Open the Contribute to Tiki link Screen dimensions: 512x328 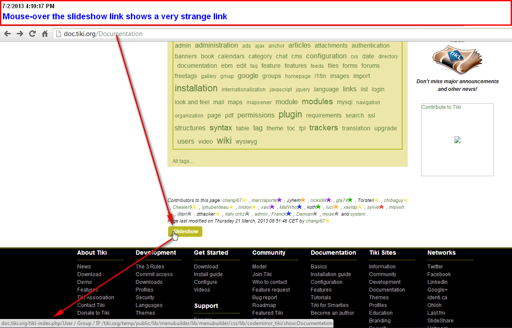tap(441, 107)
